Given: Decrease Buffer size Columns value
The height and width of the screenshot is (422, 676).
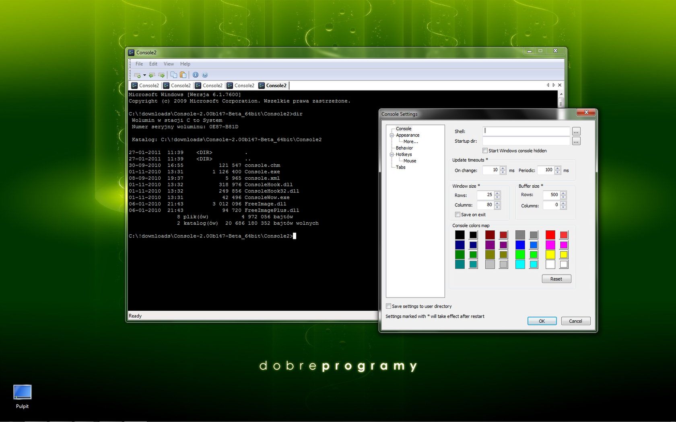Looking at the screenshot, I should (x=563, y=207).
